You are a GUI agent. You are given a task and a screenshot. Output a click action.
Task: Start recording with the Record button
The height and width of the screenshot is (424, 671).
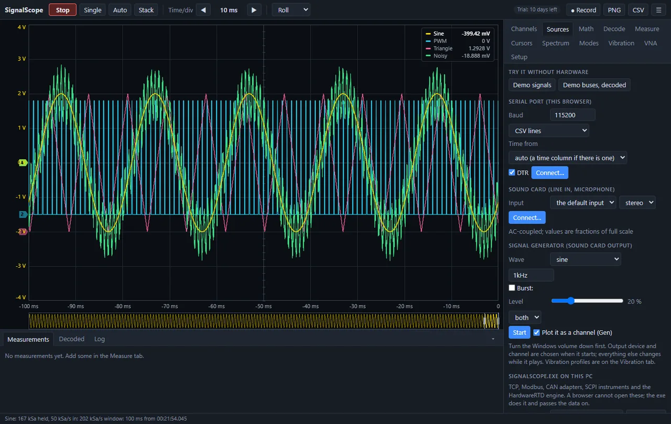[583, 10]
